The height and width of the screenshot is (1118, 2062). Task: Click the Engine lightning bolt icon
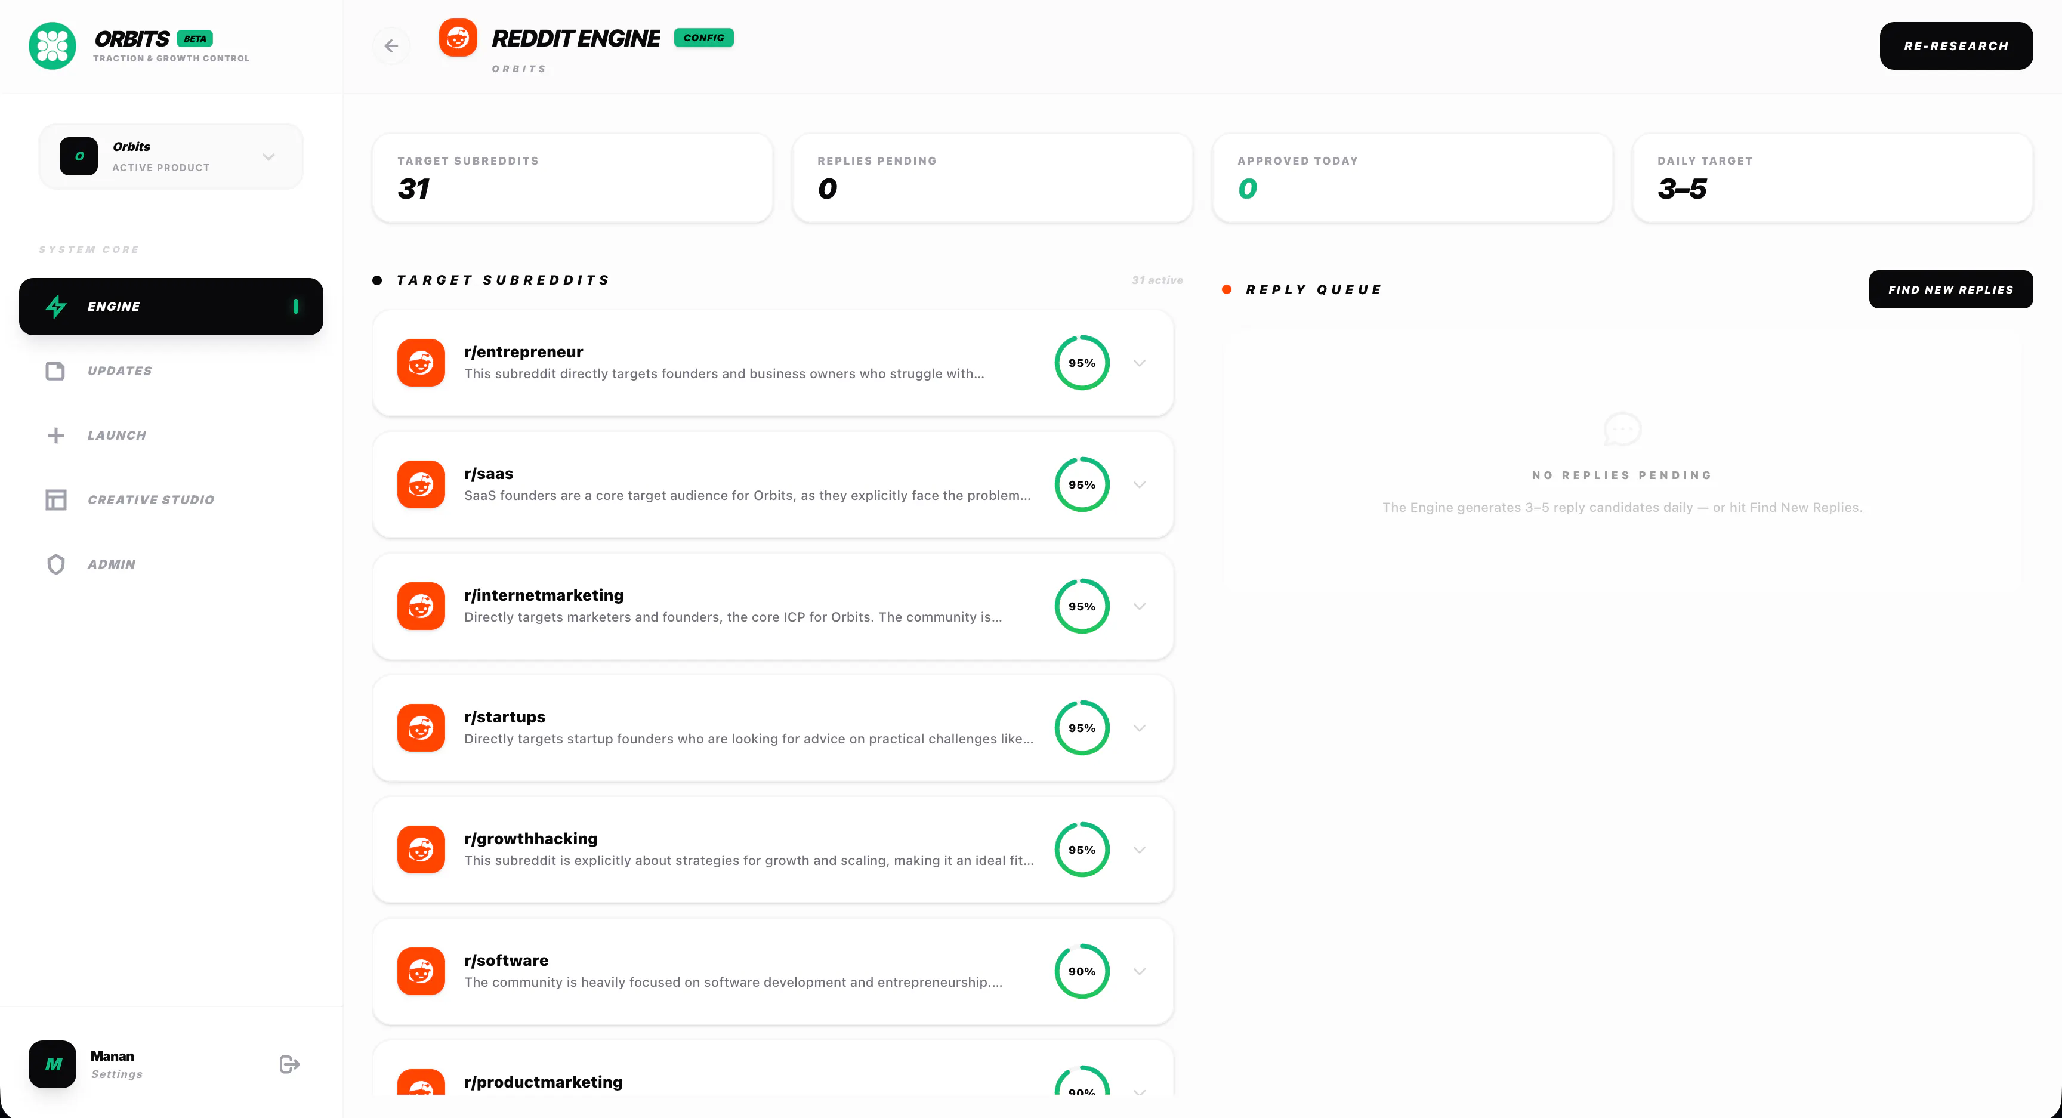[x=56, y=307]
